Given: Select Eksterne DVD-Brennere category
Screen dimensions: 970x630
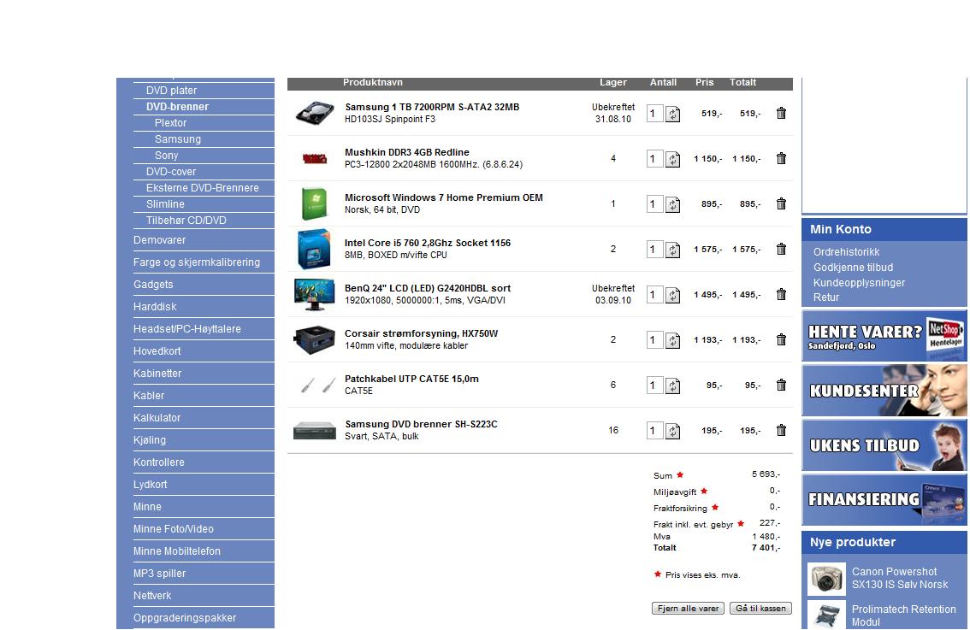Looking at the screenshot, I should tap(204, 187).
